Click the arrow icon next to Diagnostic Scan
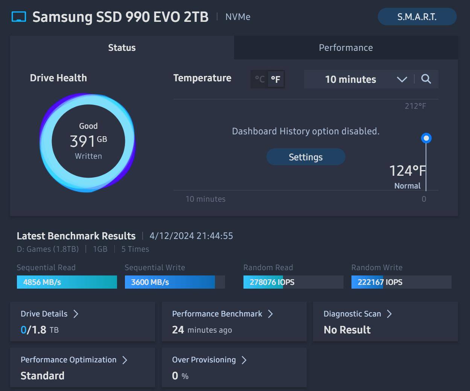 [x=389, y=314]
